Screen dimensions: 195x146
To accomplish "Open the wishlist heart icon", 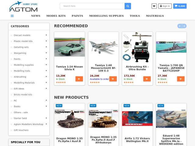I will click(x=154, y=6).
